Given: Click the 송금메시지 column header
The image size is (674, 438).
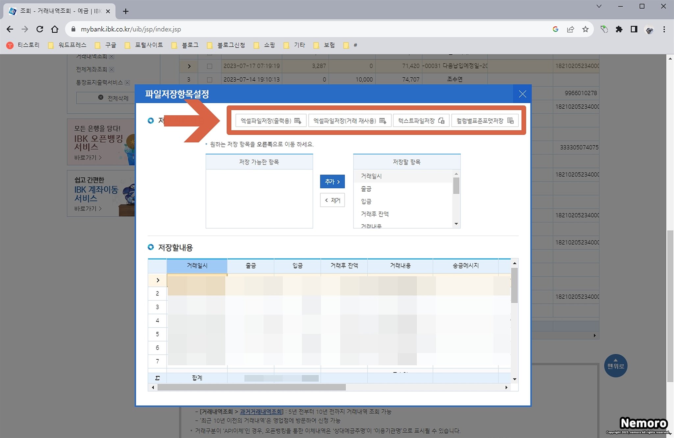Looking at the screenshot, I should 465,266.
